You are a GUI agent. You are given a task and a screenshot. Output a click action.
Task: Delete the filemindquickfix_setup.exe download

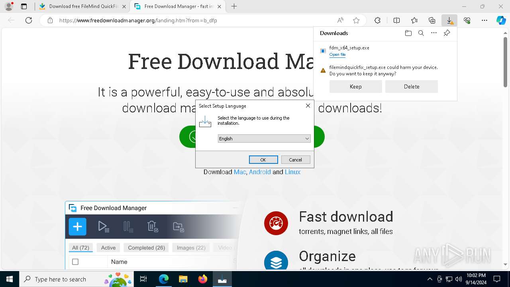[412, 86]
